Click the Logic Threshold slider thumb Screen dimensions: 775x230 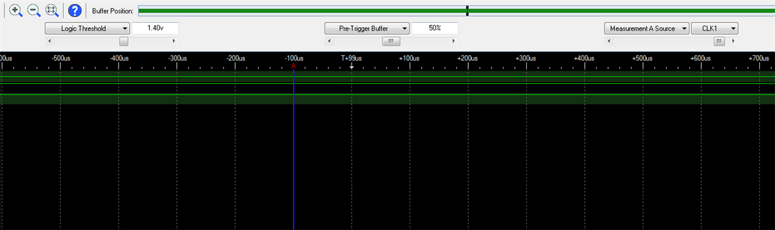coord(123,42)
